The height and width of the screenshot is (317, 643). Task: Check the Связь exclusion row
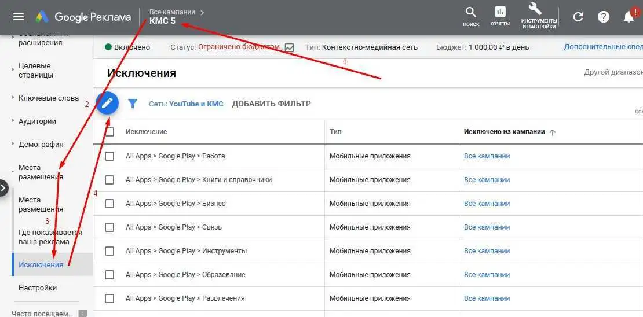[x=109, y=227]
